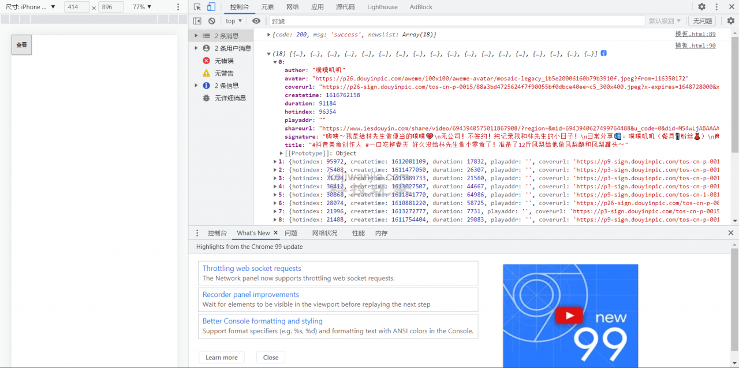Focus the 过滤 console filter field
739x368 pixels.
[456, 21]
